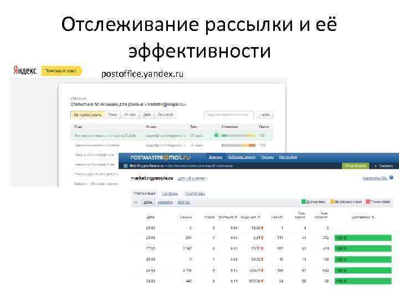Focus the Yandex statistics search field
Viewport: 399px width, 299px height.
(228, 115)
